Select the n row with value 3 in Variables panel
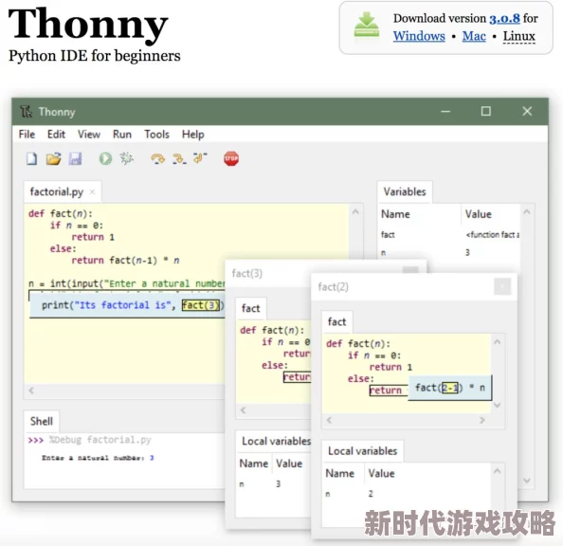563x546 pixels. click(x=449, y=252)
